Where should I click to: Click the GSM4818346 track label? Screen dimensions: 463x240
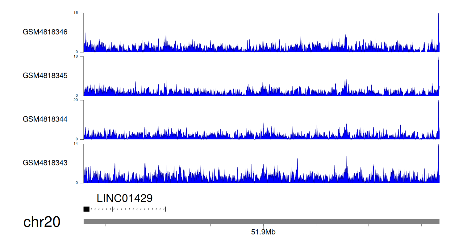click(x=45, y=32)
